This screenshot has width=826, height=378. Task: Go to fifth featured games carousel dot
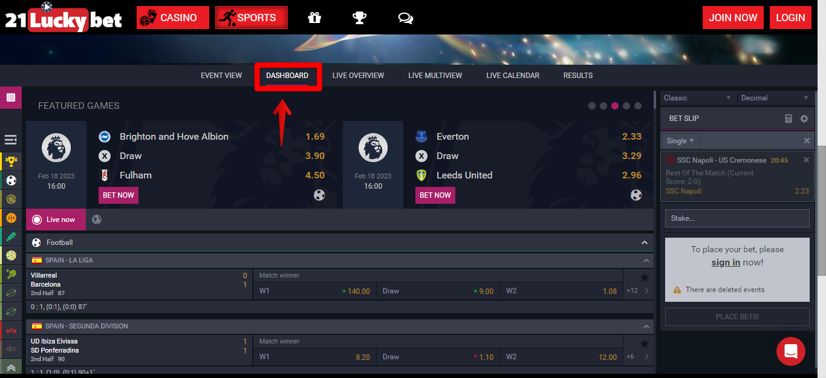click(x=638, y=106)
